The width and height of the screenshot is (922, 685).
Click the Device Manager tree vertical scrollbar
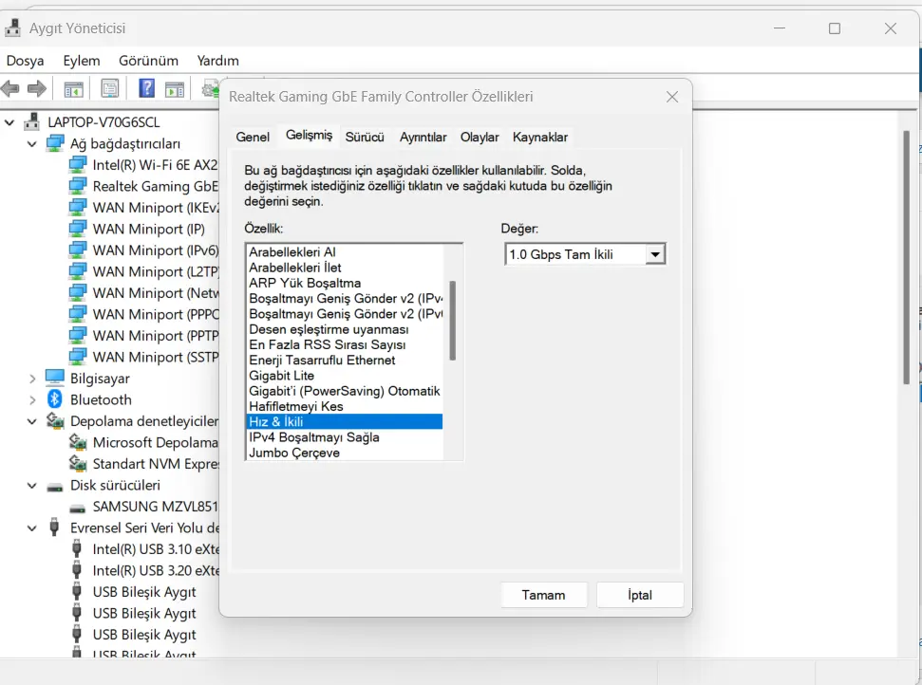pos(906,257)
